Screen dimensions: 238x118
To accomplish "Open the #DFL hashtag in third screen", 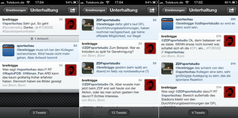I will [x=194, y=48].
